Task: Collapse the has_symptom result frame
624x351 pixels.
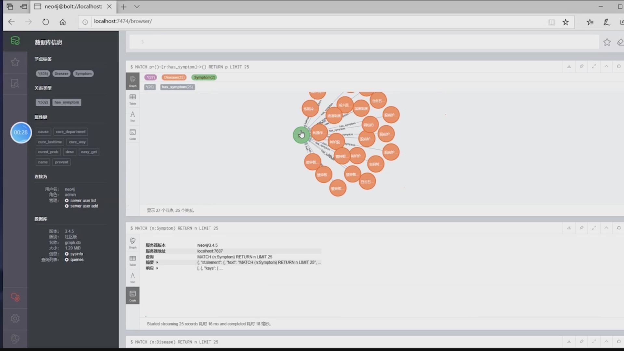Action: coord(606,67)
